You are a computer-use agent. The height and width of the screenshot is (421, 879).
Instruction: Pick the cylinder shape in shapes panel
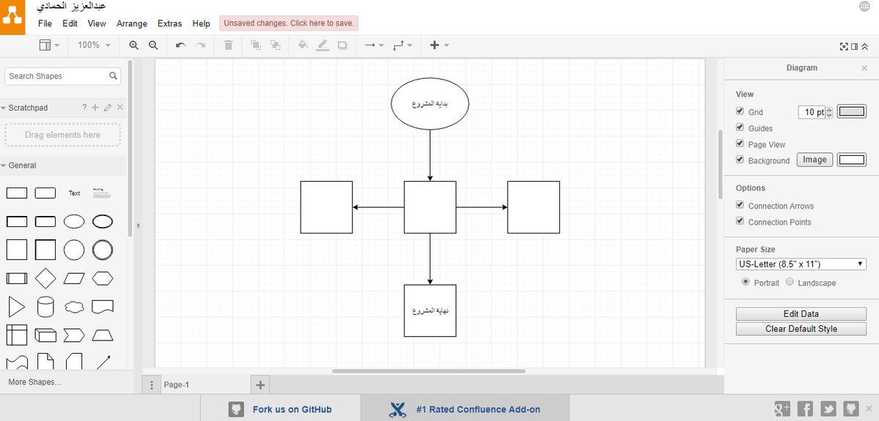tap(45, 307)
